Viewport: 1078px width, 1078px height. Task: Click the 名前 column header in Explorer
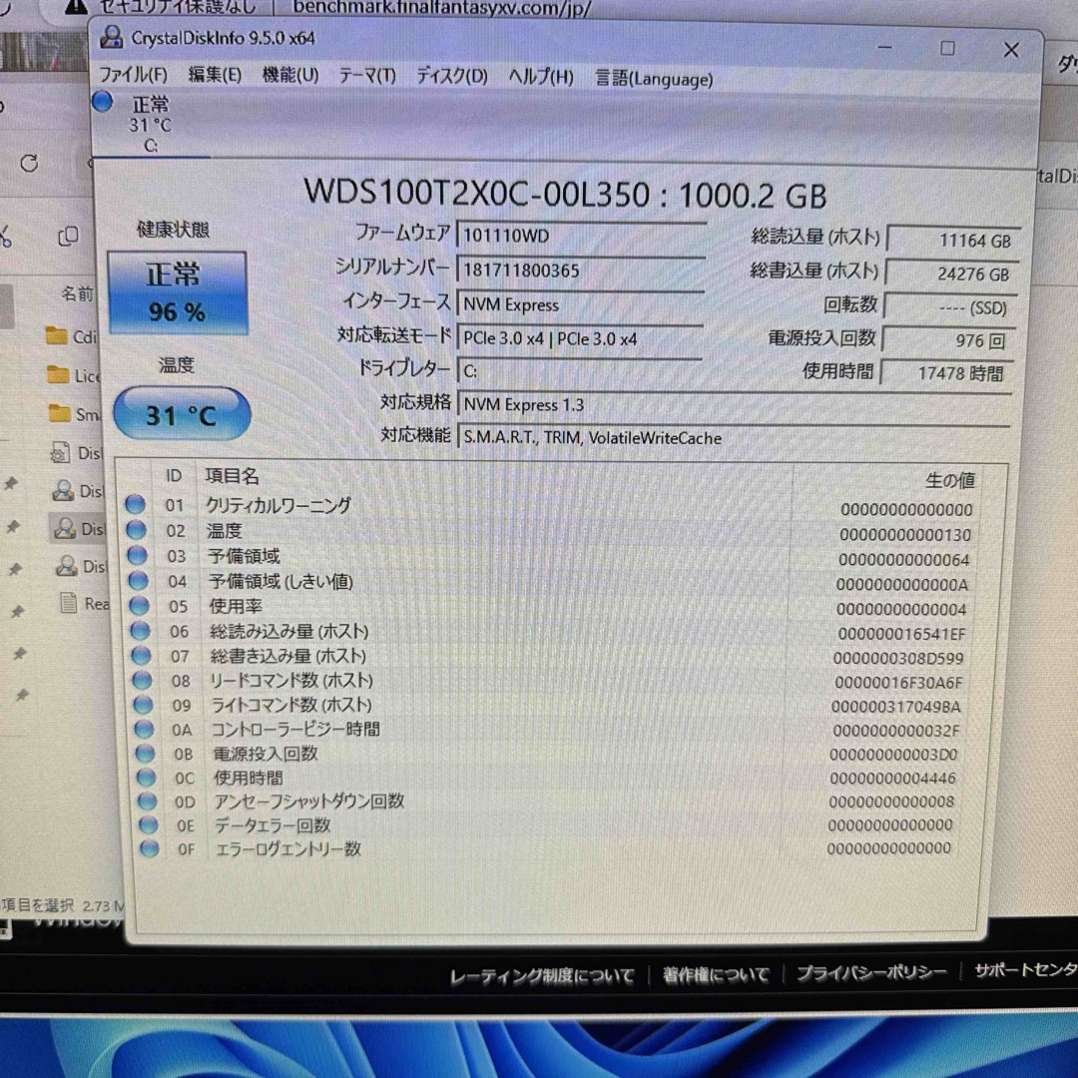(x=77, y=294)
